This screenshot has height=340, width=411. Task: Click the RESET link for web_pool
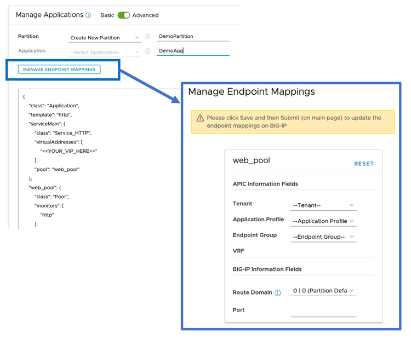pyautogui.click(x=363, y=164)
